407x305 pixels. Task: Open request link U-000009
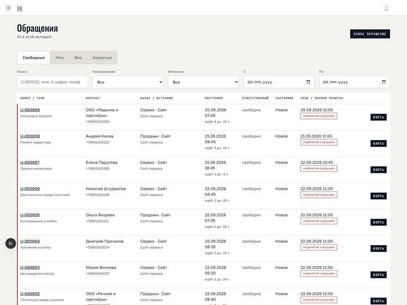30,110
